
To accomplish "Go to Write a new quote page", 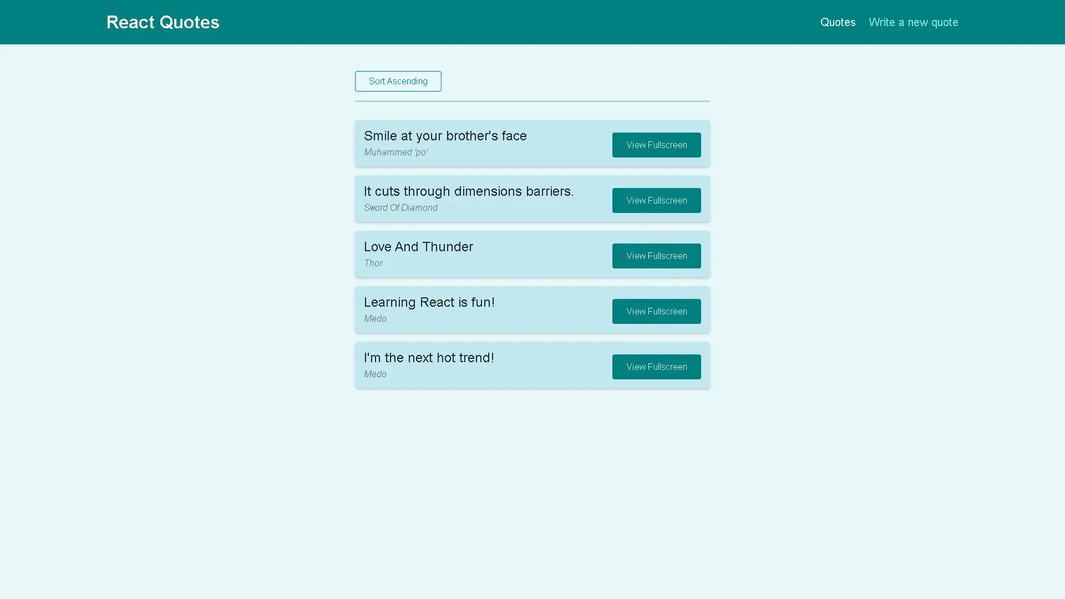I will click(913, 22).
